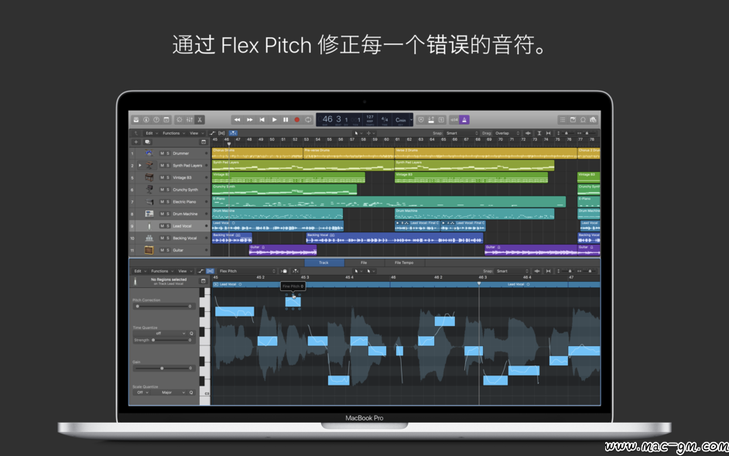729x456 pixels.
Task: Select the Pre-verse Drums region
Action: point(349,153)
